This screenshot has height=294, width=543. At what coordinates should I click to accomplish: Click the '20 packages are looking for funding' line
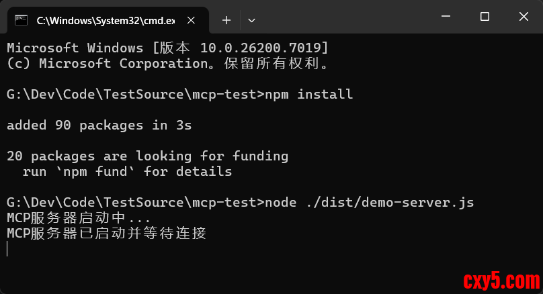147,156
